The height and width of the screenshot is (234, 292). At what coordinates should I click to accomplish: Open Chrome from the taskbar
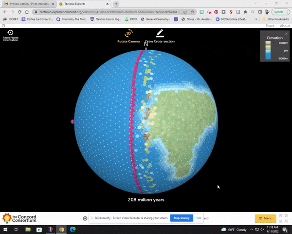pos(61,229)
